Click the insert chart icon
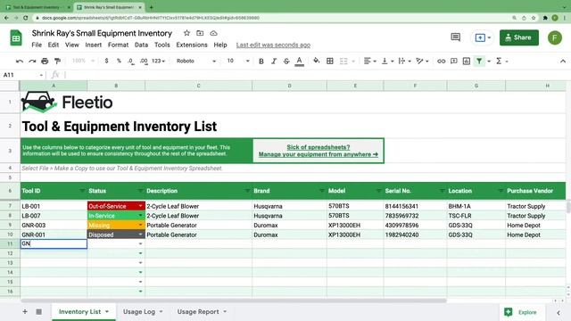The height and width of the screenshot is (321, 571). [467, 62]
